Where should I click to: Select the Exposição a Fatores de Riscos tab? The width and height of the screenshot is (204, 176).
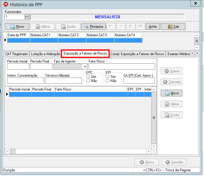[x=85, y=53]
